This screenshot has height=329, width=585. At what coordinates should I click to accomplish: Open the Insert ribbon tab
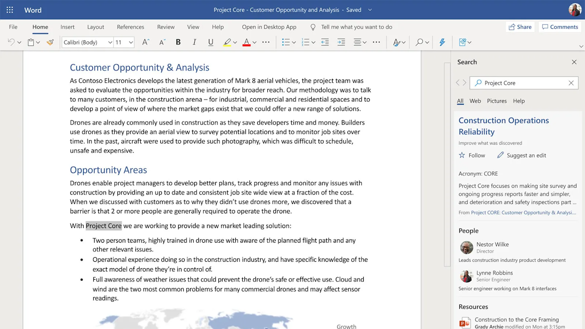point(67,27)
